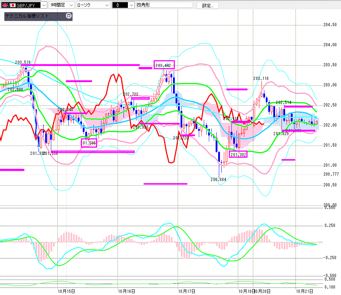
Task: Expand the candle color selector arrow
Action: click(131, 5)
